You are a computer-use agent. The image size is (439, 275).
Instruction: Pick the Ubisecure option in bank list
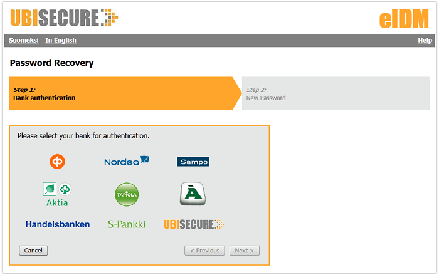tap(194, 224)
